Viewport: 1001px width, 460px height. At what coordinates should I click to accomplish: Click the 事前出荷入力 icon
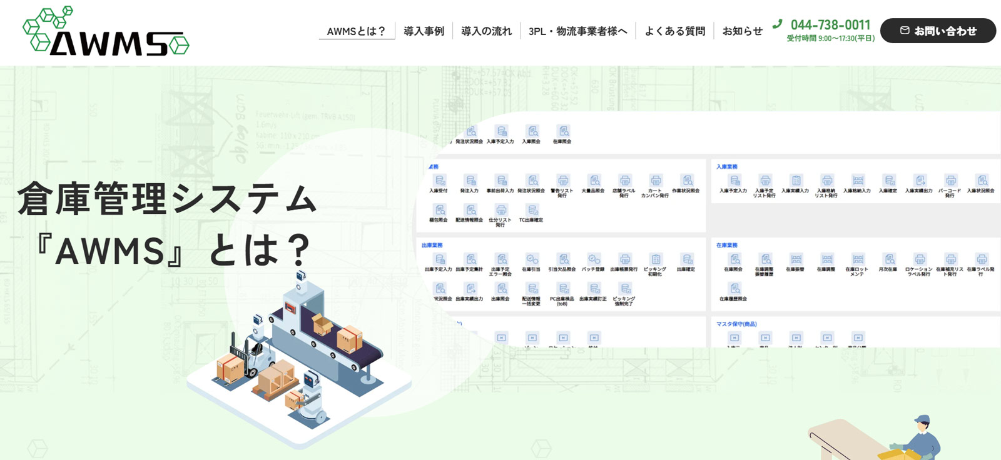tap(501, 180)
